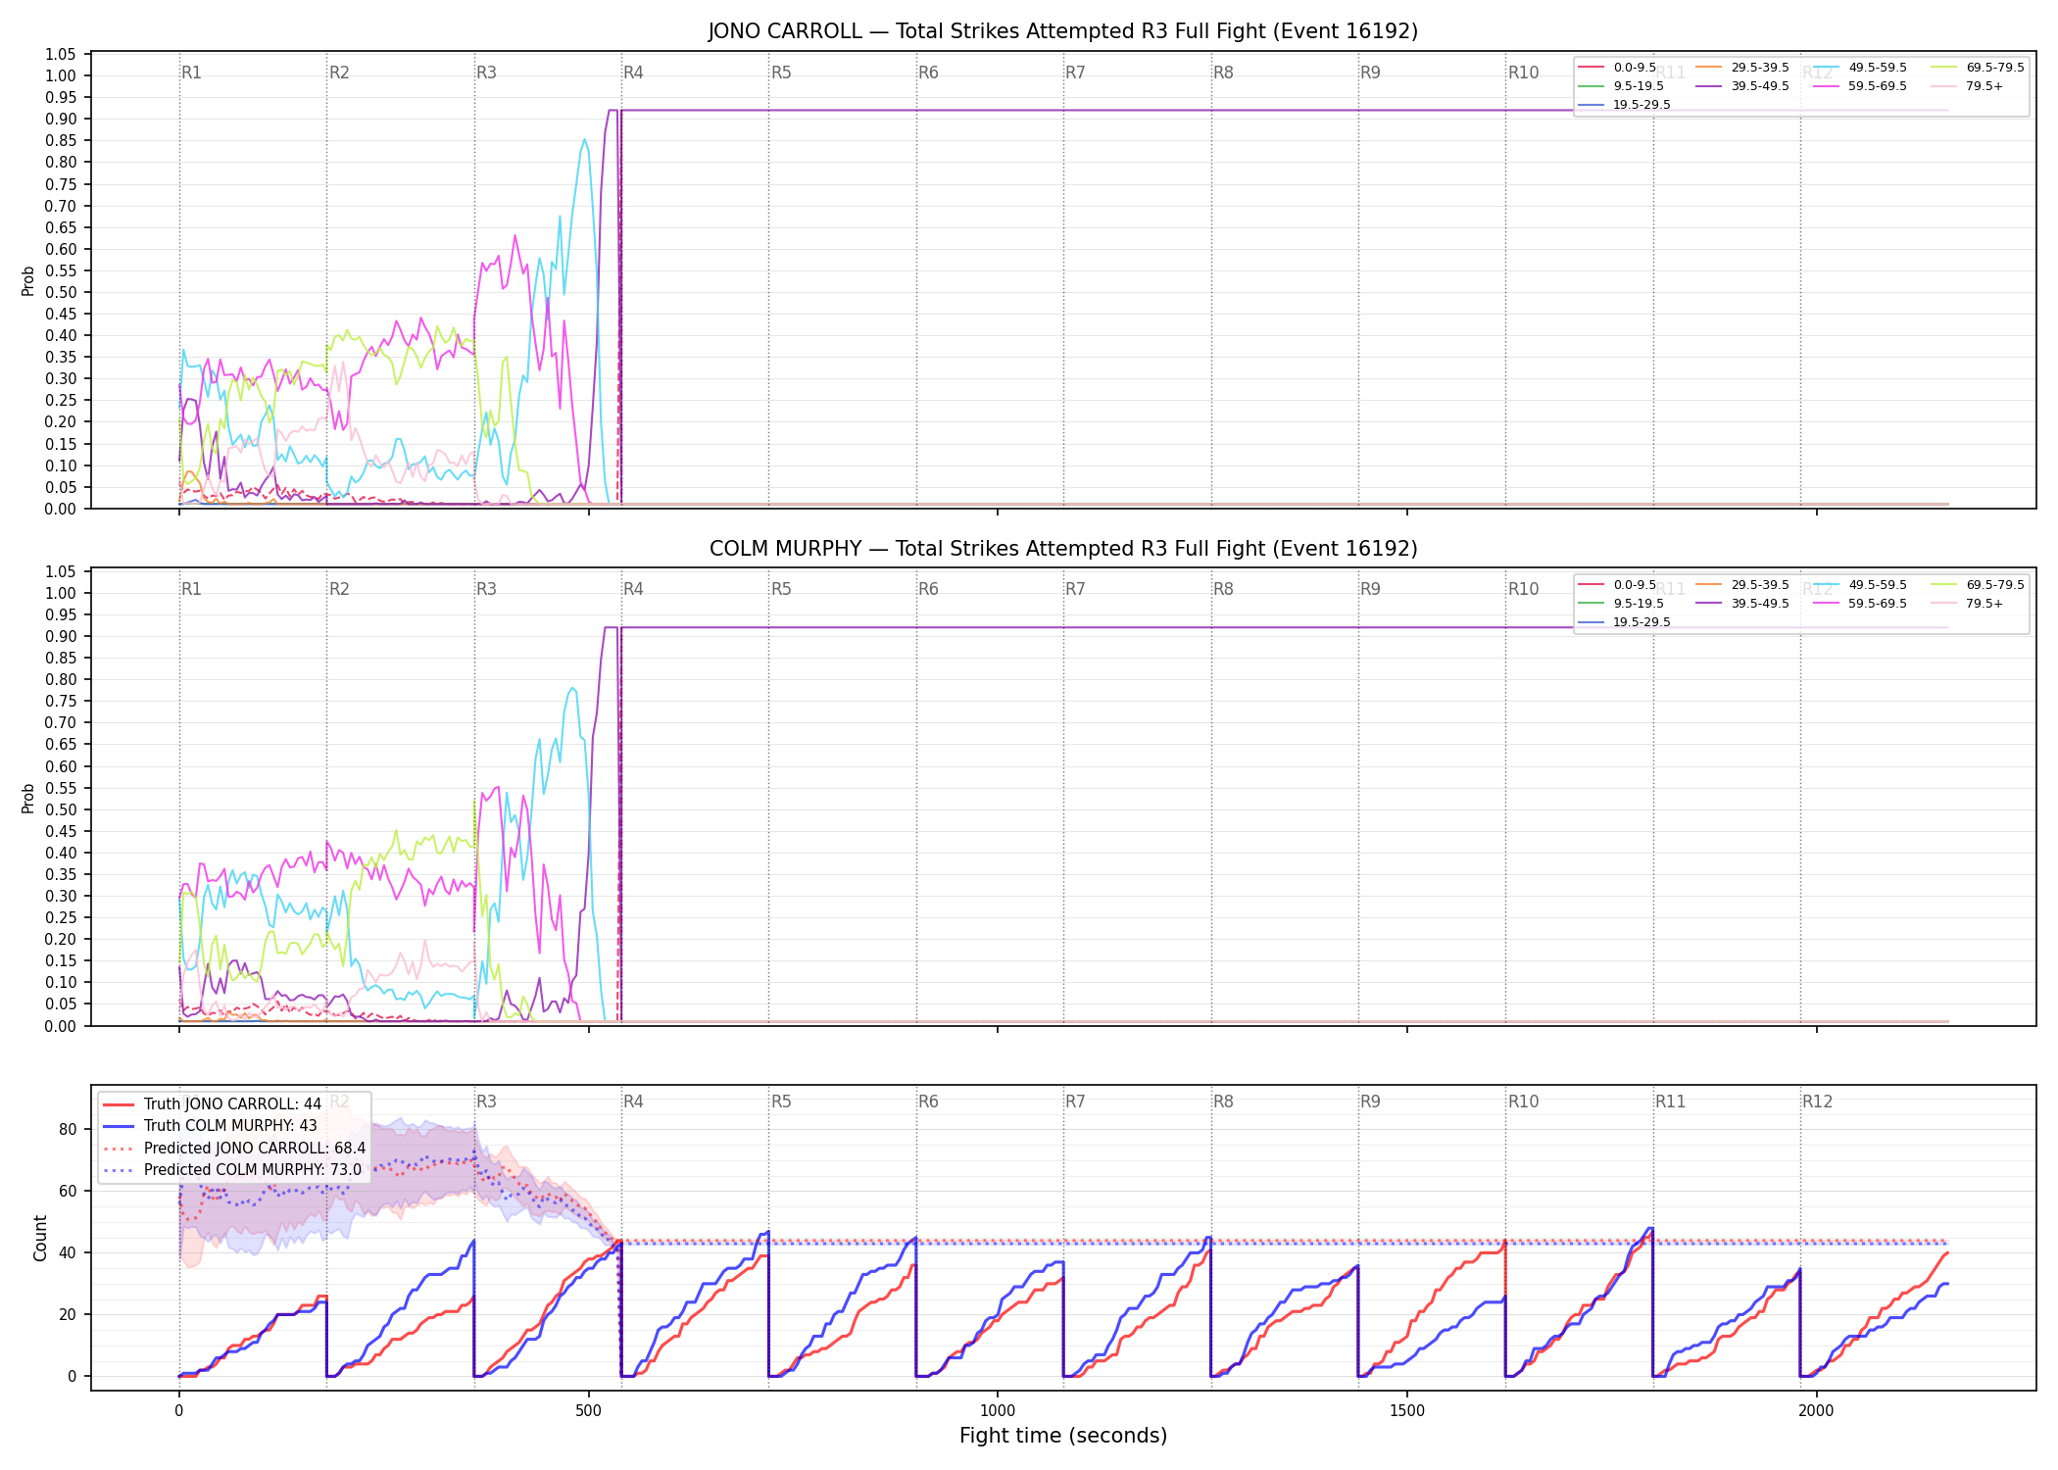
Task: Click the 19.5-29.5 legend entry in middle chart
Action: point(1624,622)
